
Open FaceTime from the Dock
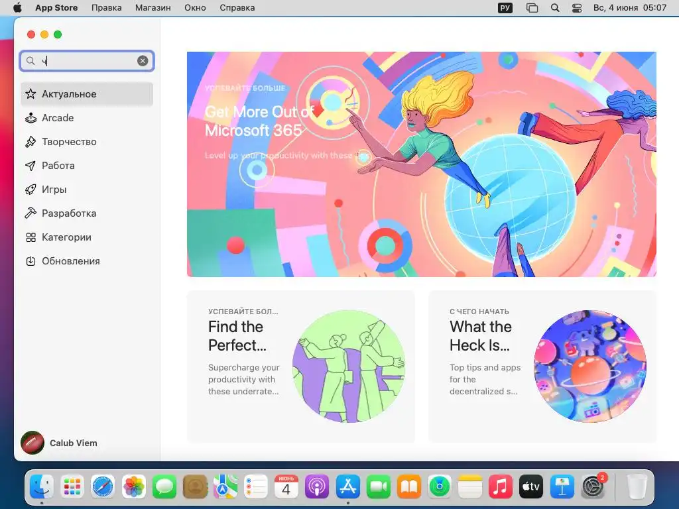coord(379,487)
